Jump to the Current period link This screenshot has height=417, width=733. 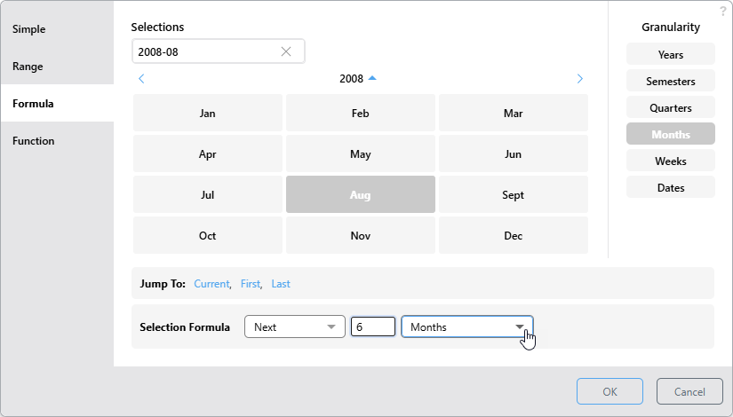pos(211,284)
